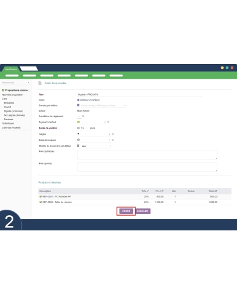This screenshot has height=295, width=237.
Task: Open the Modèle de document dropdown showing azur
Action: [x=96, y=146]
